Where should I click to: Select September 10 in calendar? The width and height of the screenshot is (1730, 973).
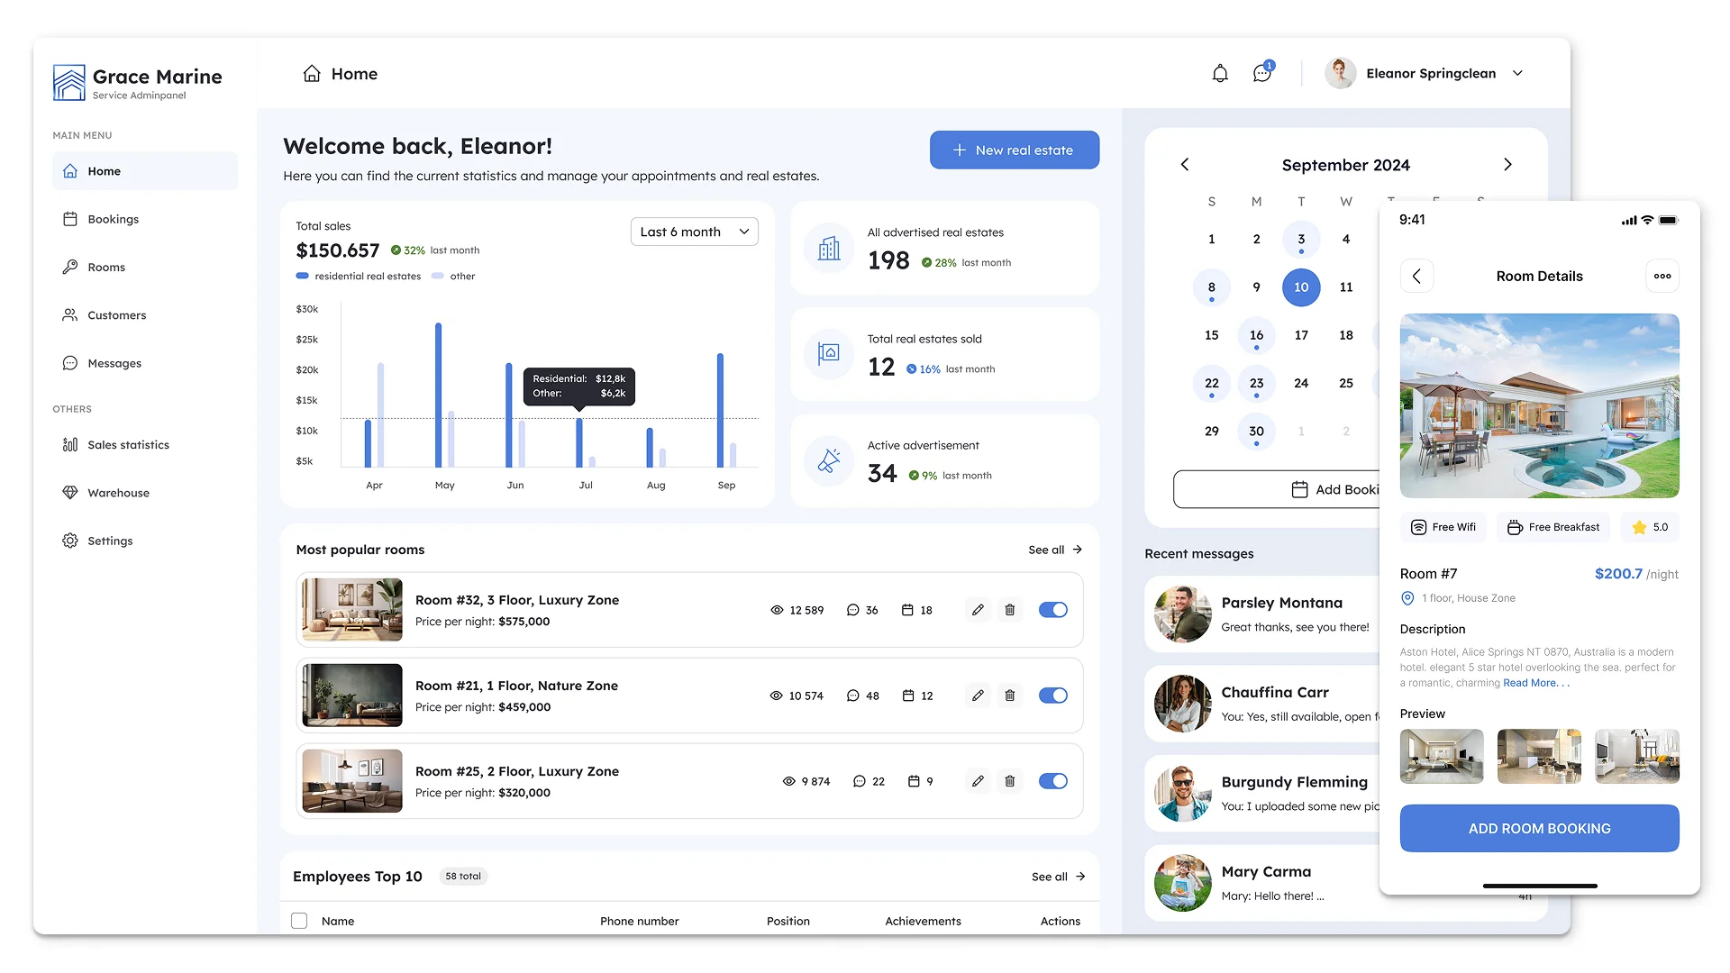point(1301,287)
